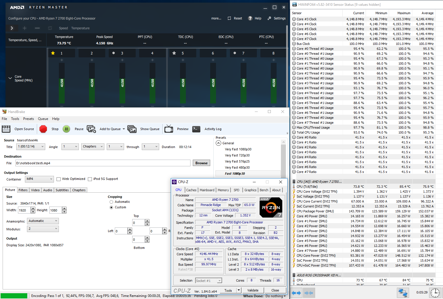The height and width of the screenshot is (299, 443).
Task: Click the Ryzen logo in CPU-Z
Action: click(x=271, y=207)
